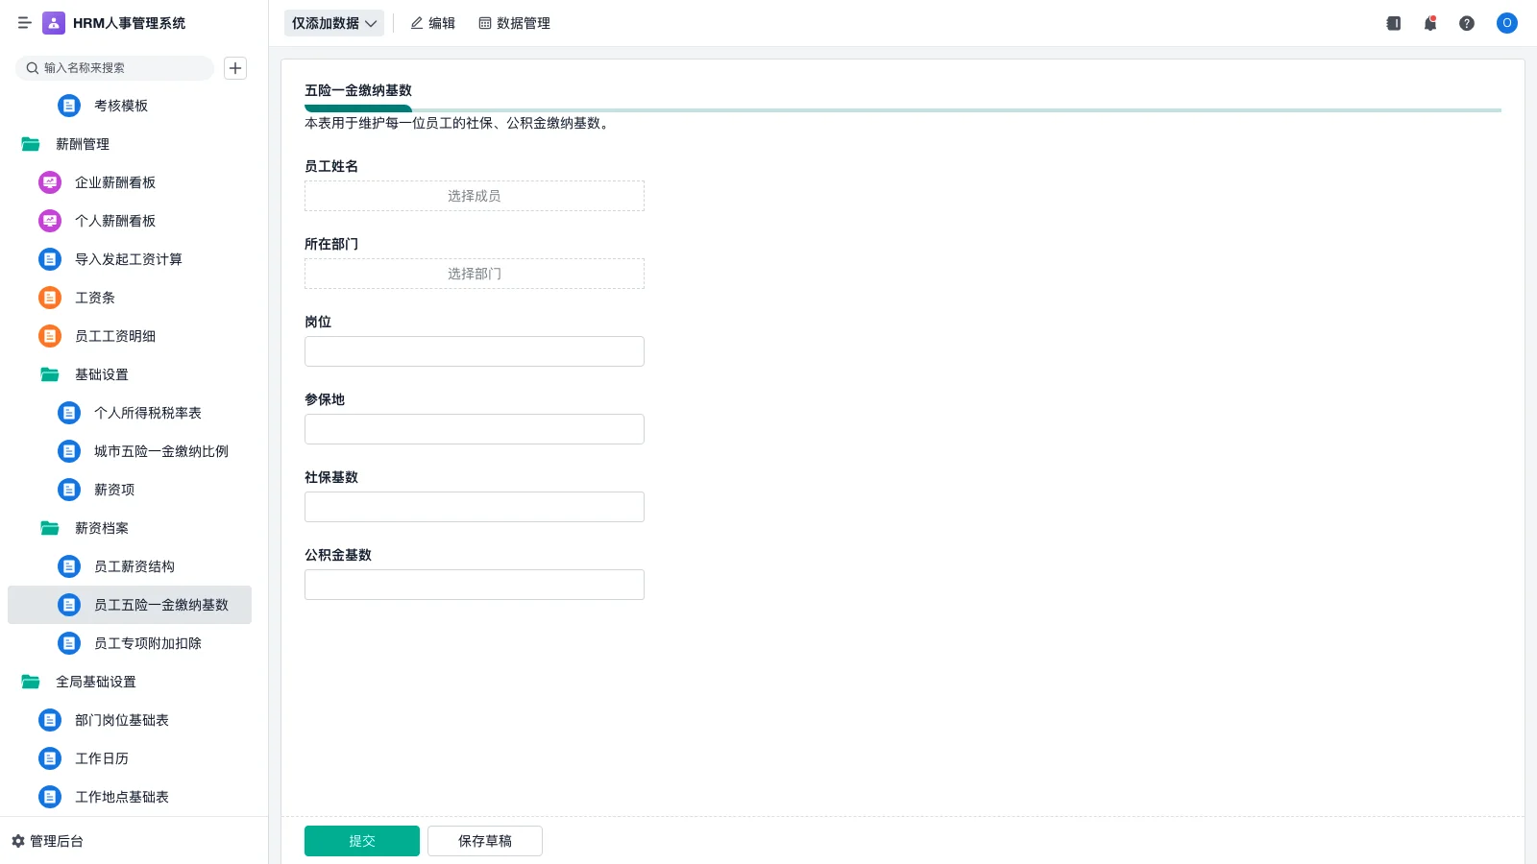Click the 提交 submit button
This screenshot has width=1537, height=864.
tap(361, 840)
